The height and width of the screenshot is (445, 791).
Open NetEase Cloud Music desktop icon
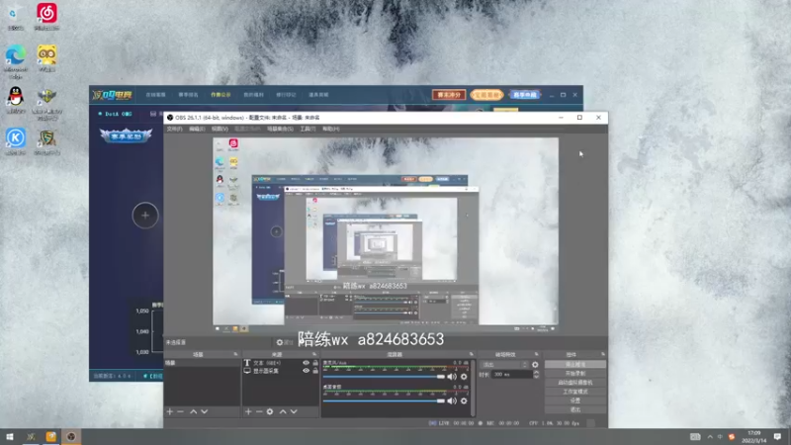pos(46,16)
